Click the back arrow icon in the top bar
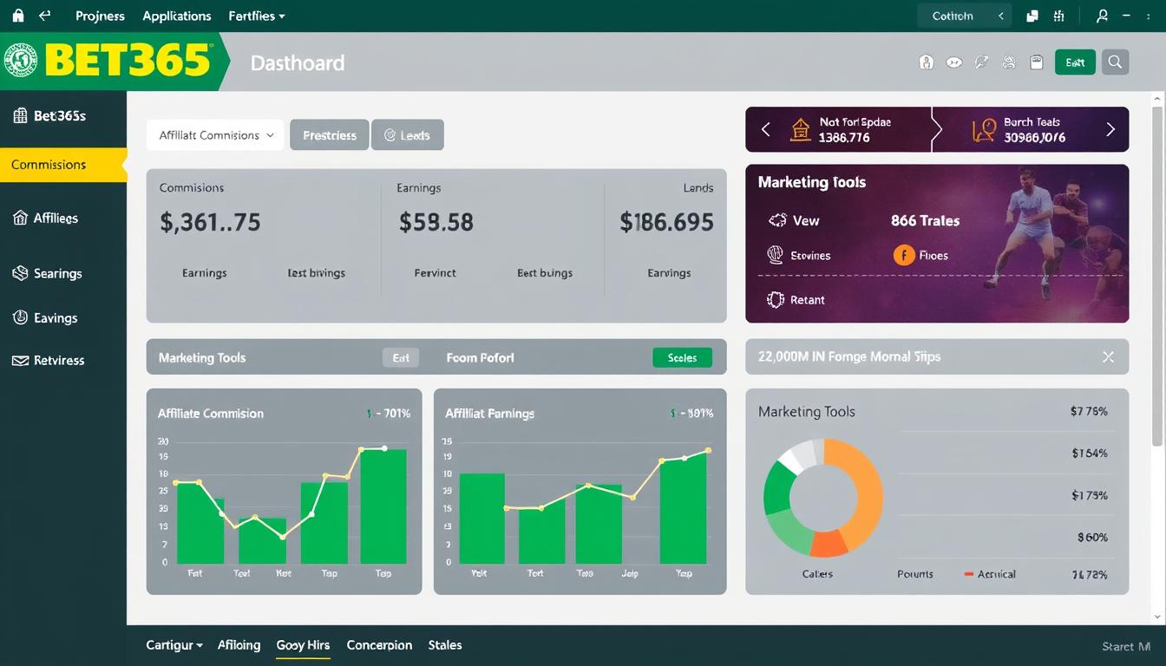Viewport: 1166px width, 666px height. tap(44, 16)
